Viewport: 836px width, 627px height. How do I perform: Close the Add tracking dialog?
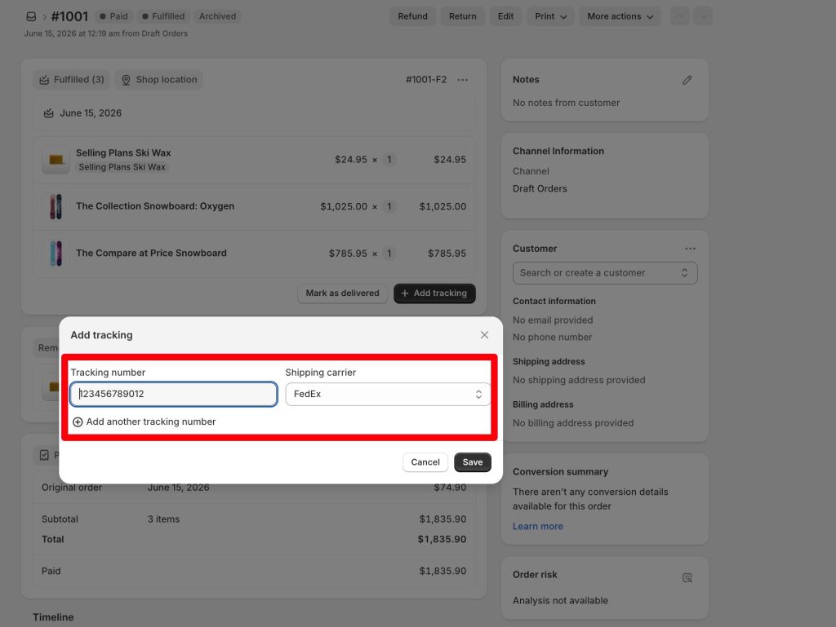[x=484, y=335]
